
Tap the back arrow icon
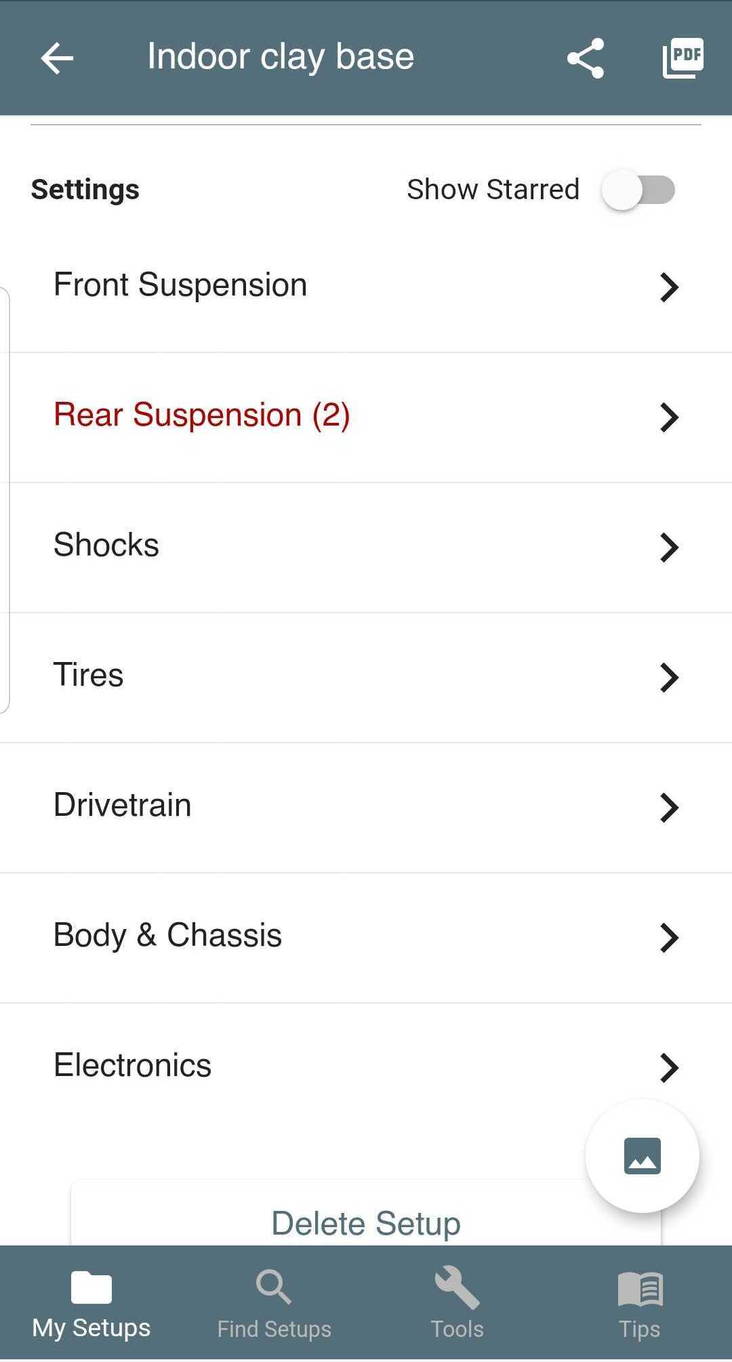(57, 58)
